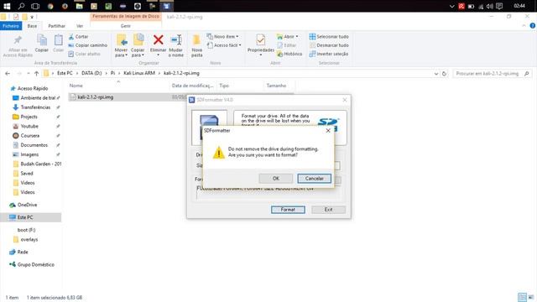Select the file kali-2.1.2-rpi.img in list
This screenshot has height=302, width=537.
(x=95, y=97)
